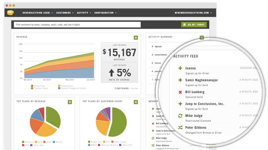Screen dimensions: 268x150
Task: Click the plus icon next to Samir Nagheenanajar
Action: coord(180,80)
